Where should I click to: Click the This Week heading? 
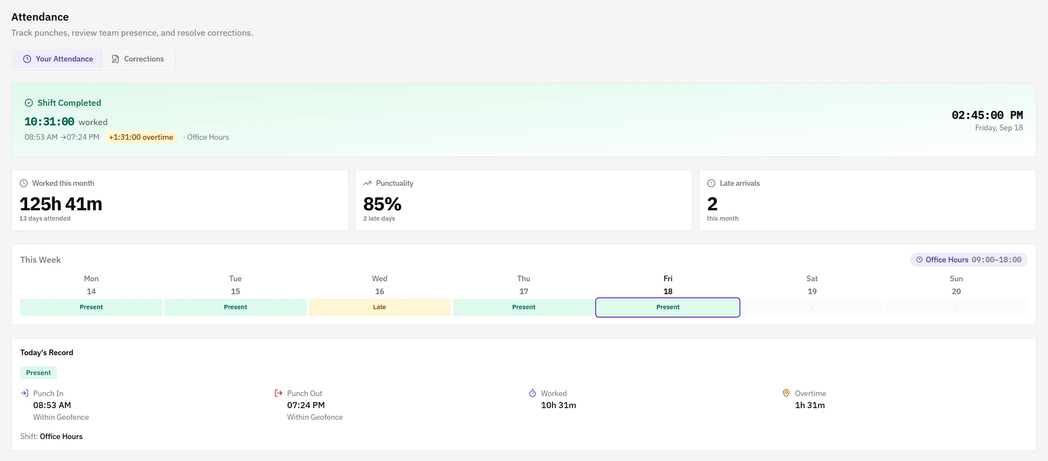pyautogui.click(x=40, y=260)
